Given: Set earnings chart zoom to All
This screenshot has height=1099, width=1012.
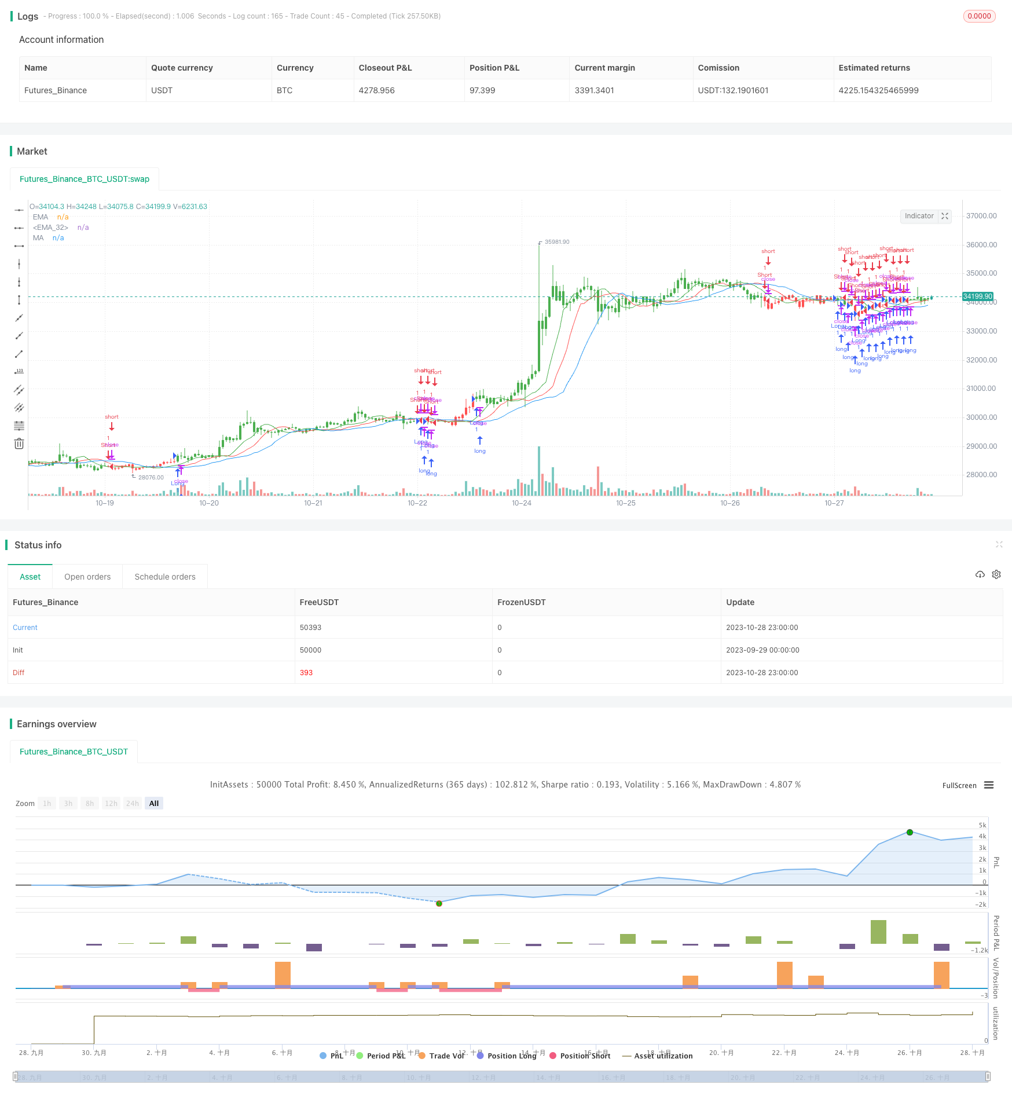Looking at the screenshot, I should click(154, 803).
